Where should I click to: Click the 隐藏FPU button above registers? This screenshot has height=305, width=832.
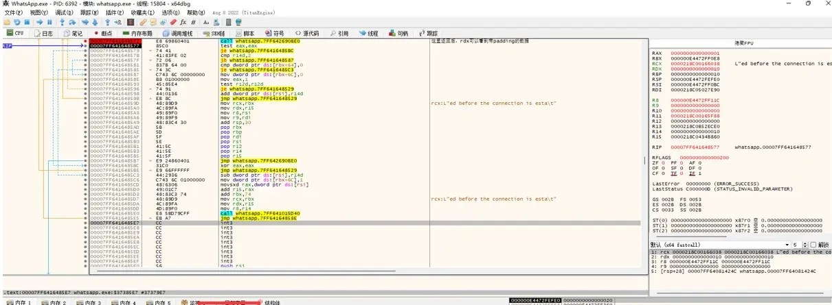coord(744,43)
